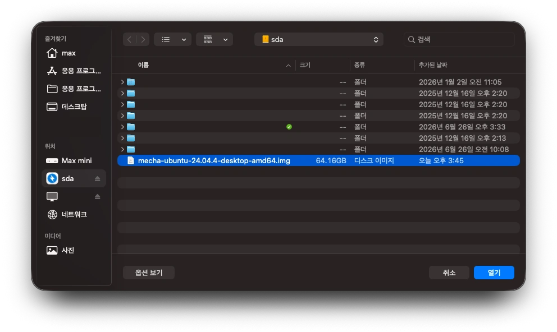
Task: Click the disk image file icon
Action: pos(131,161)
